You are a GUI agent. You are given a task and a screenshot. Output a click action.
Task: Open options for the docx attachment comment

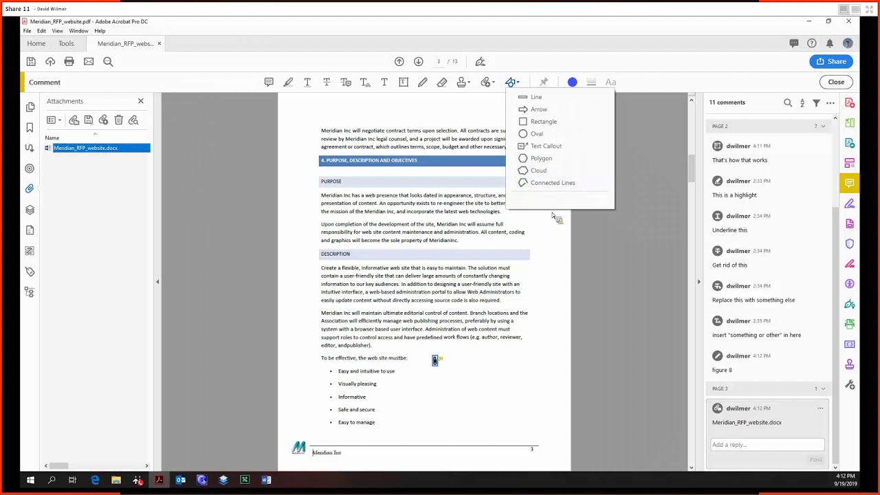(x=820, y=408)
